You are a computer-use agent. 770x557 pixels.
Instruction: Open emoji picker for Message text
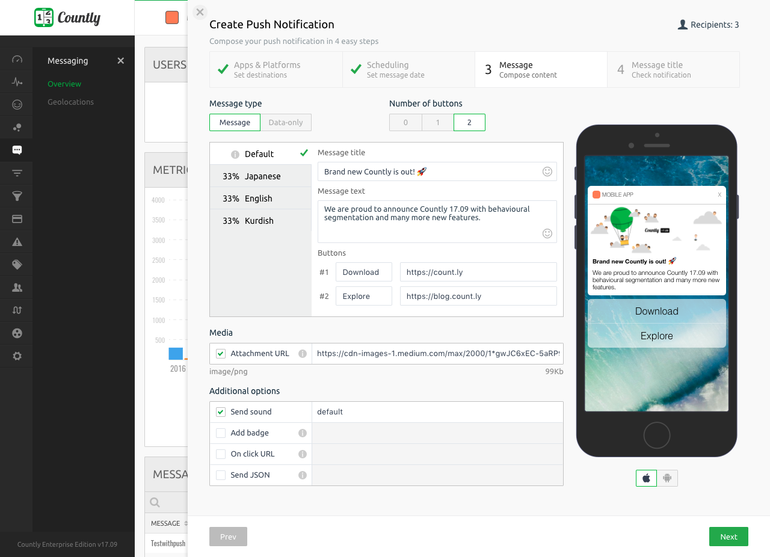tap(547, 233)
